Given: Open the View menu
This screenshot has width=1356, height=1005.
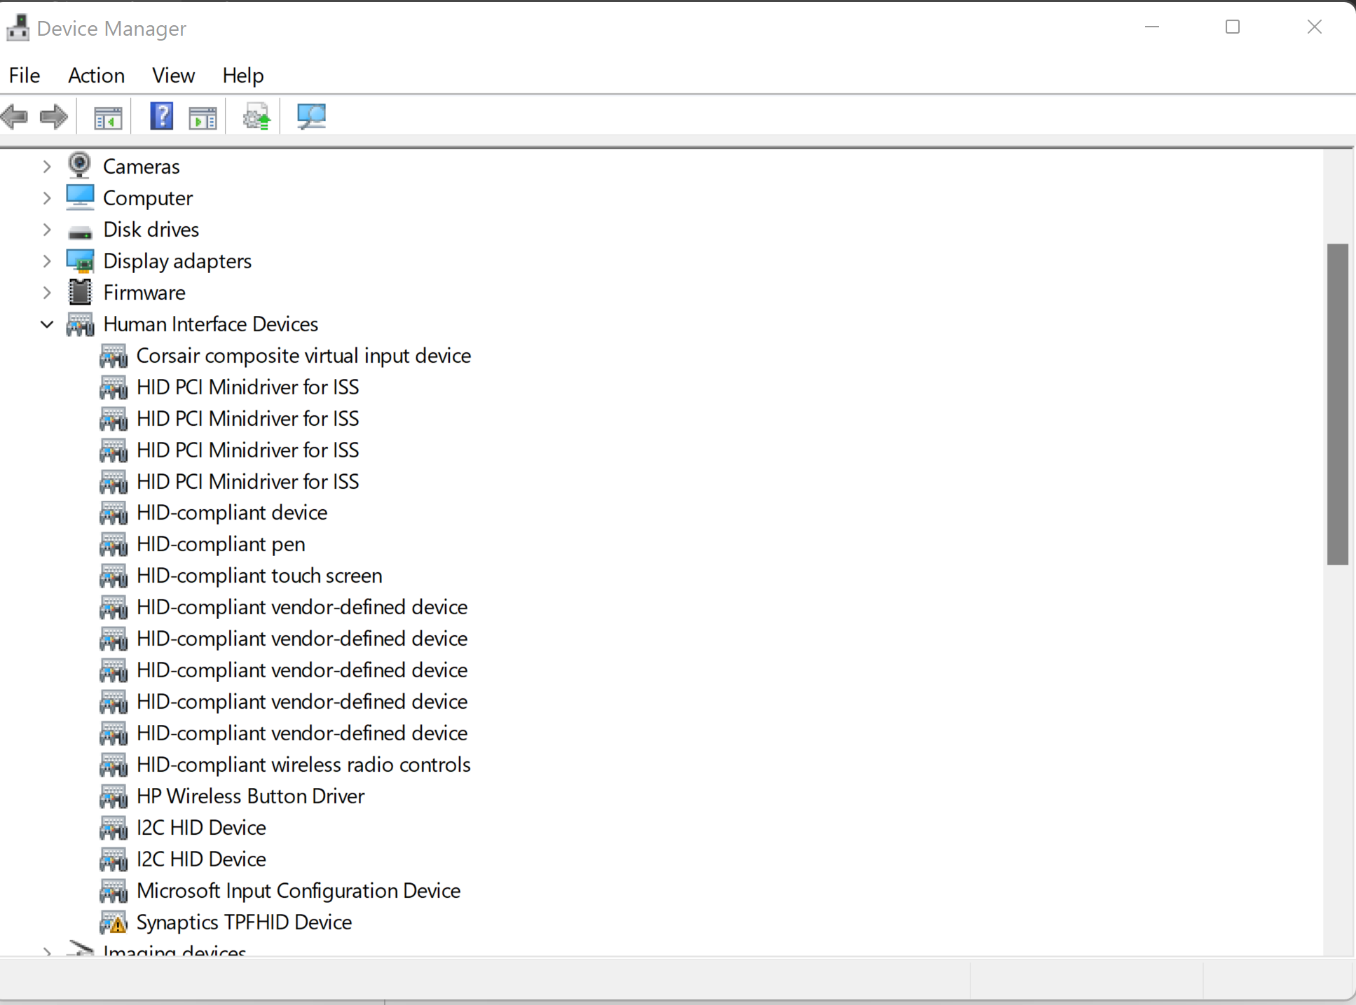Looking at the screenshot, I should 173,75.
